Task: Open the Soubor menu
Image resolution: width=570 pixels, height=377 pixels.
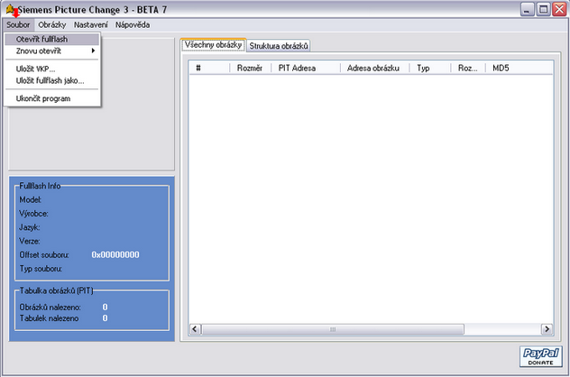Action: pyautogui.click(x=18, y=24)
